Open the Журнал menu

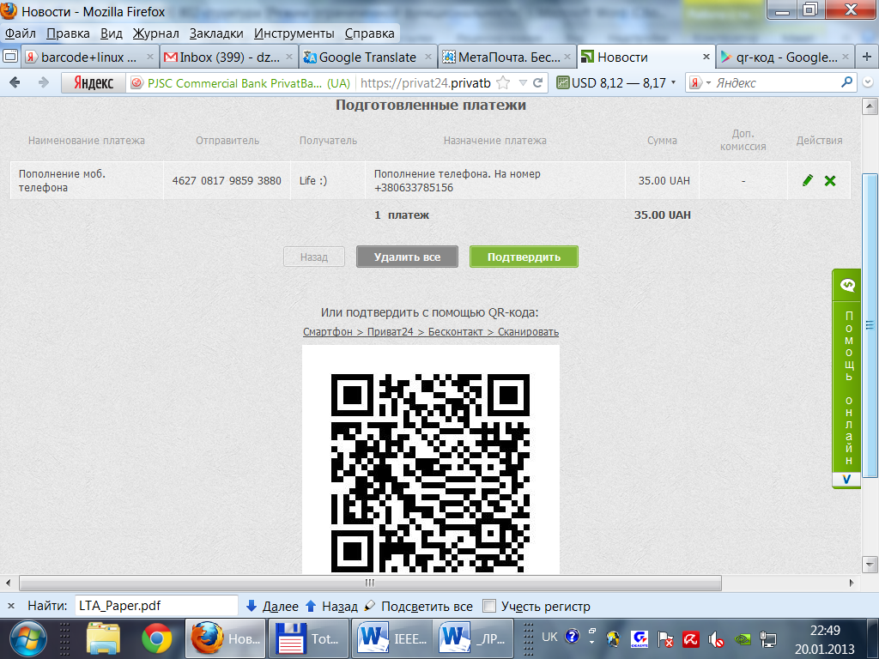click(156, 33)
